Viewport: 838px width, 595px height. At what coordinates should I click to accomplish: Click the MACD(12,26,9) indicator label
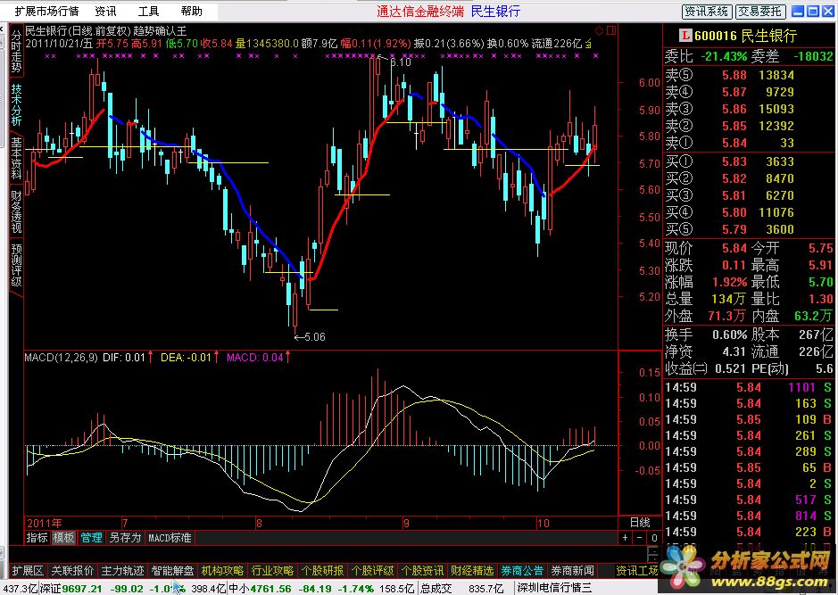pyautogui.click(x=61, y=358)
